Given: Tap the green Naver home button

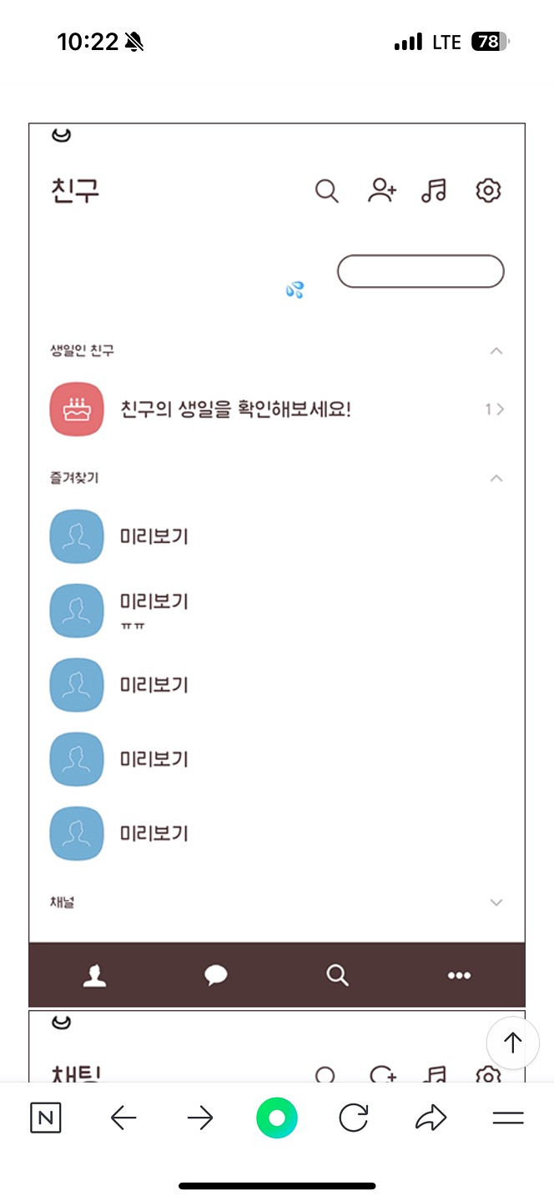Looking at the screenshot, I should (x=277, y=1118).
